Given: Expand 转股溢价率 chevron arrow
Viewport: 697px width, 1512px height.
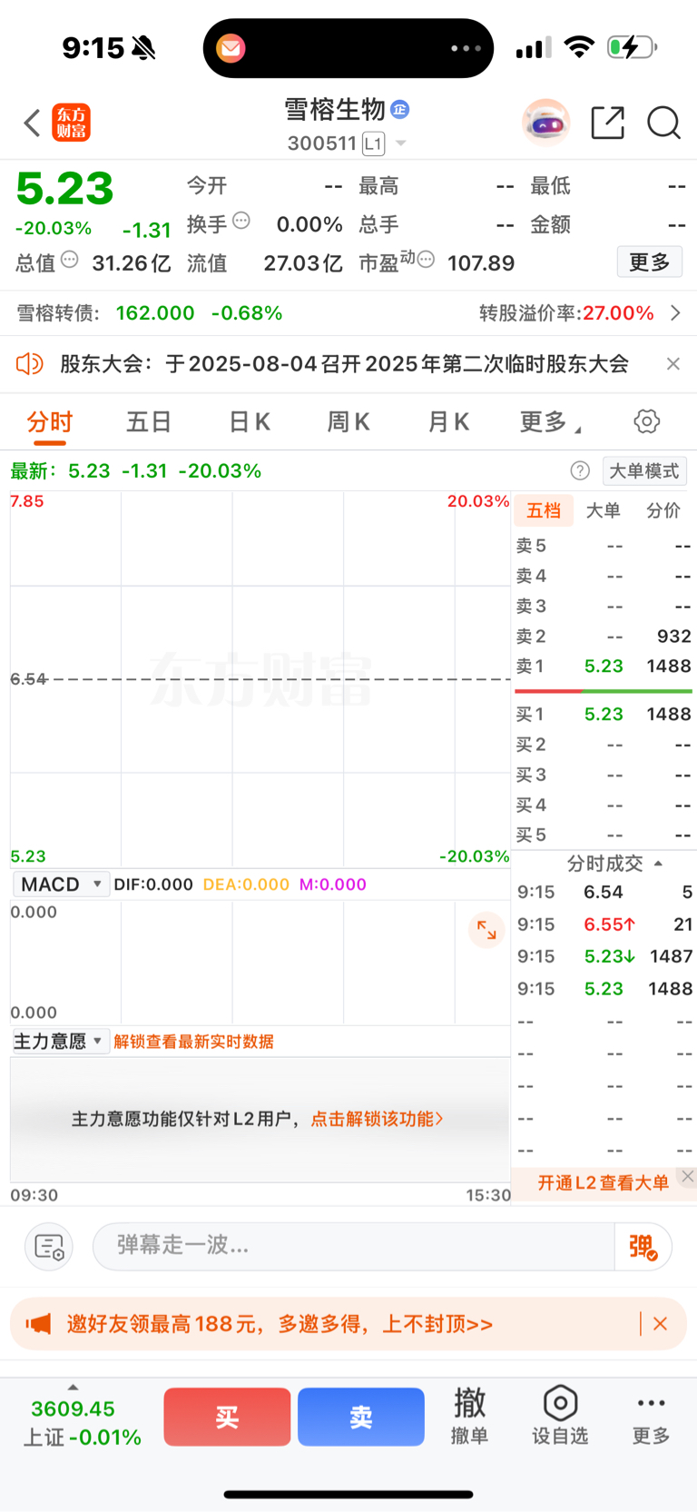Looking at the screenshot, I should (x=675, y=313).
